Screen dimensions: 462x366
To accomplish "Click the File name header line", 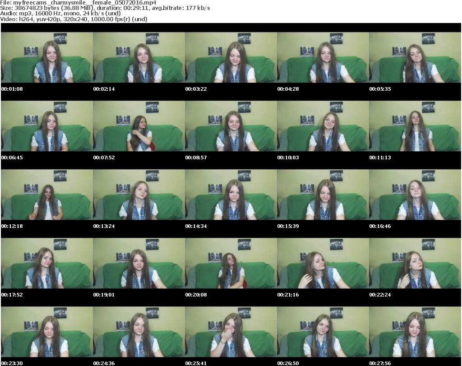I will tap(78, 3).
